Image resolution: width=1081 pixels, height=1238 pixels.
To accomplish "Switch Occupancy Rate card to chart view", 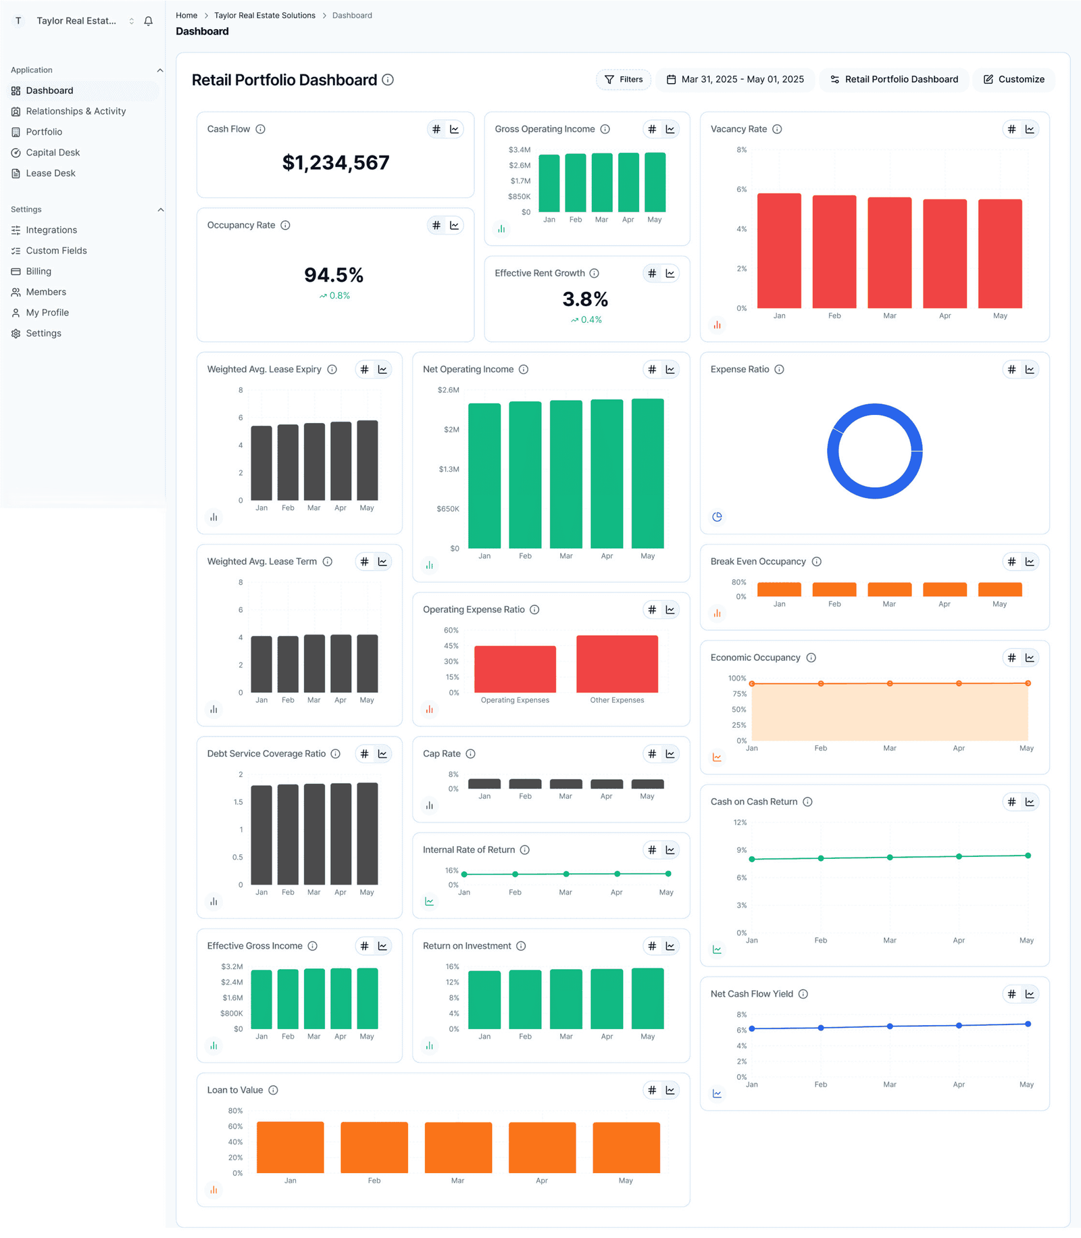I will pyautogui.click(x=455, y=225).
